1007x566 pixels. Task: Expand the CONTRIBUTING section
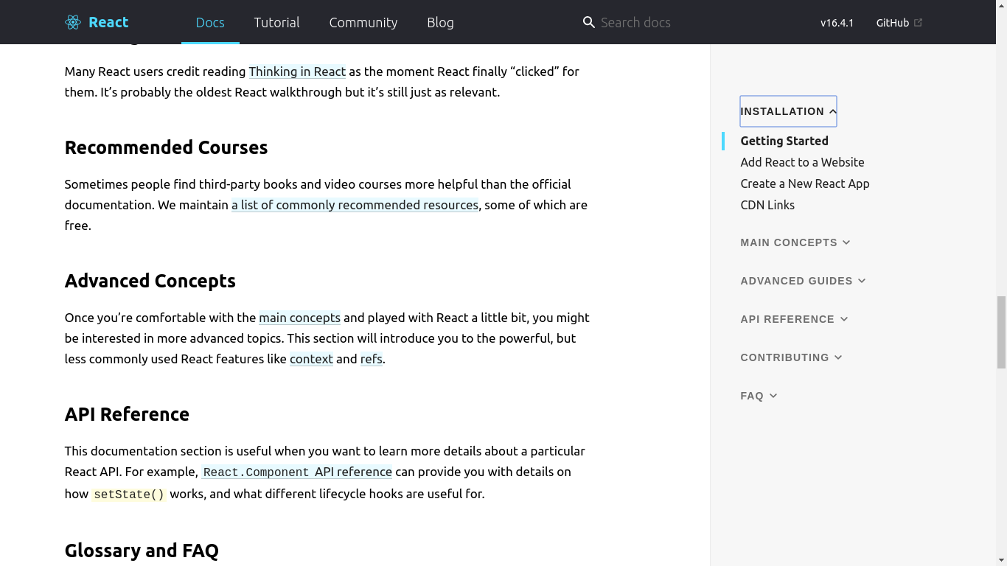coord(791,357)
